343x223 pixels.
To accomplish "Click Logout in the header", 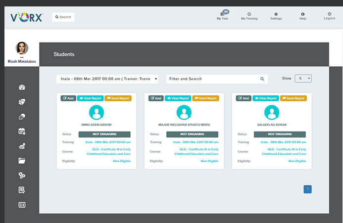I will [x=330, y=16].
